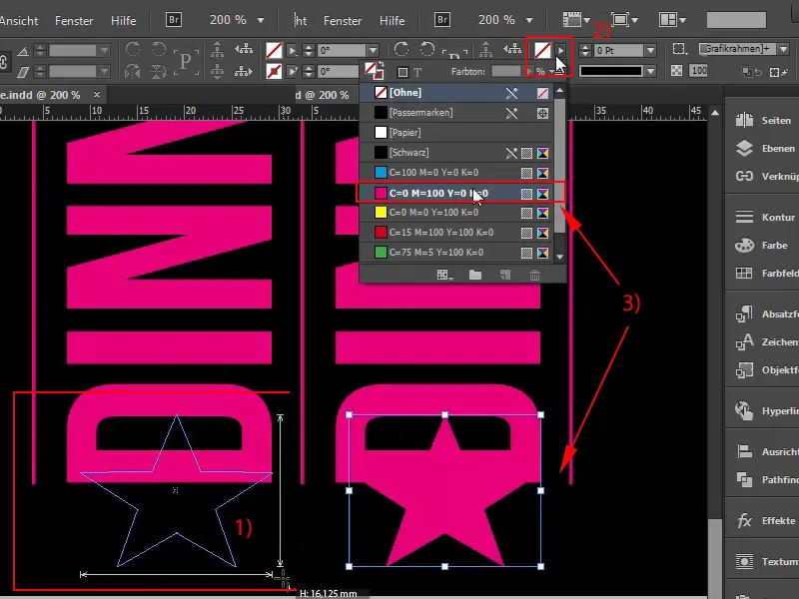The image size is (799, 599).
Task: Click the opacity 100 input field
Action: coord(698,70)
